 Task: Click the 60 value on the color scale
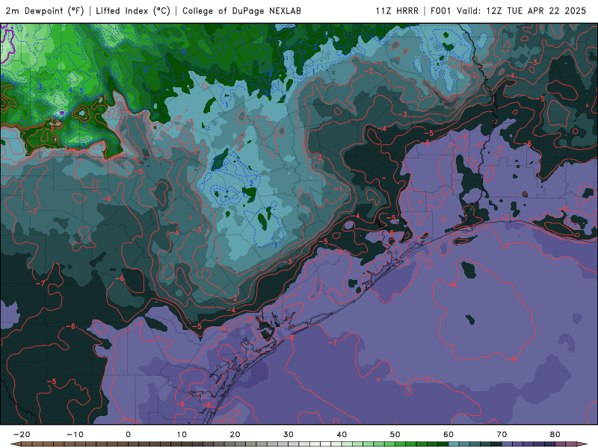tap(449, 435)
